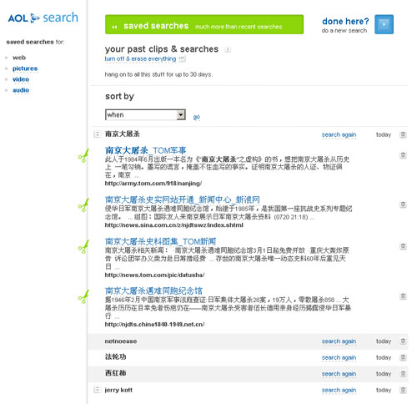Search again for 西红柿
417x404 pixels.
339,374
